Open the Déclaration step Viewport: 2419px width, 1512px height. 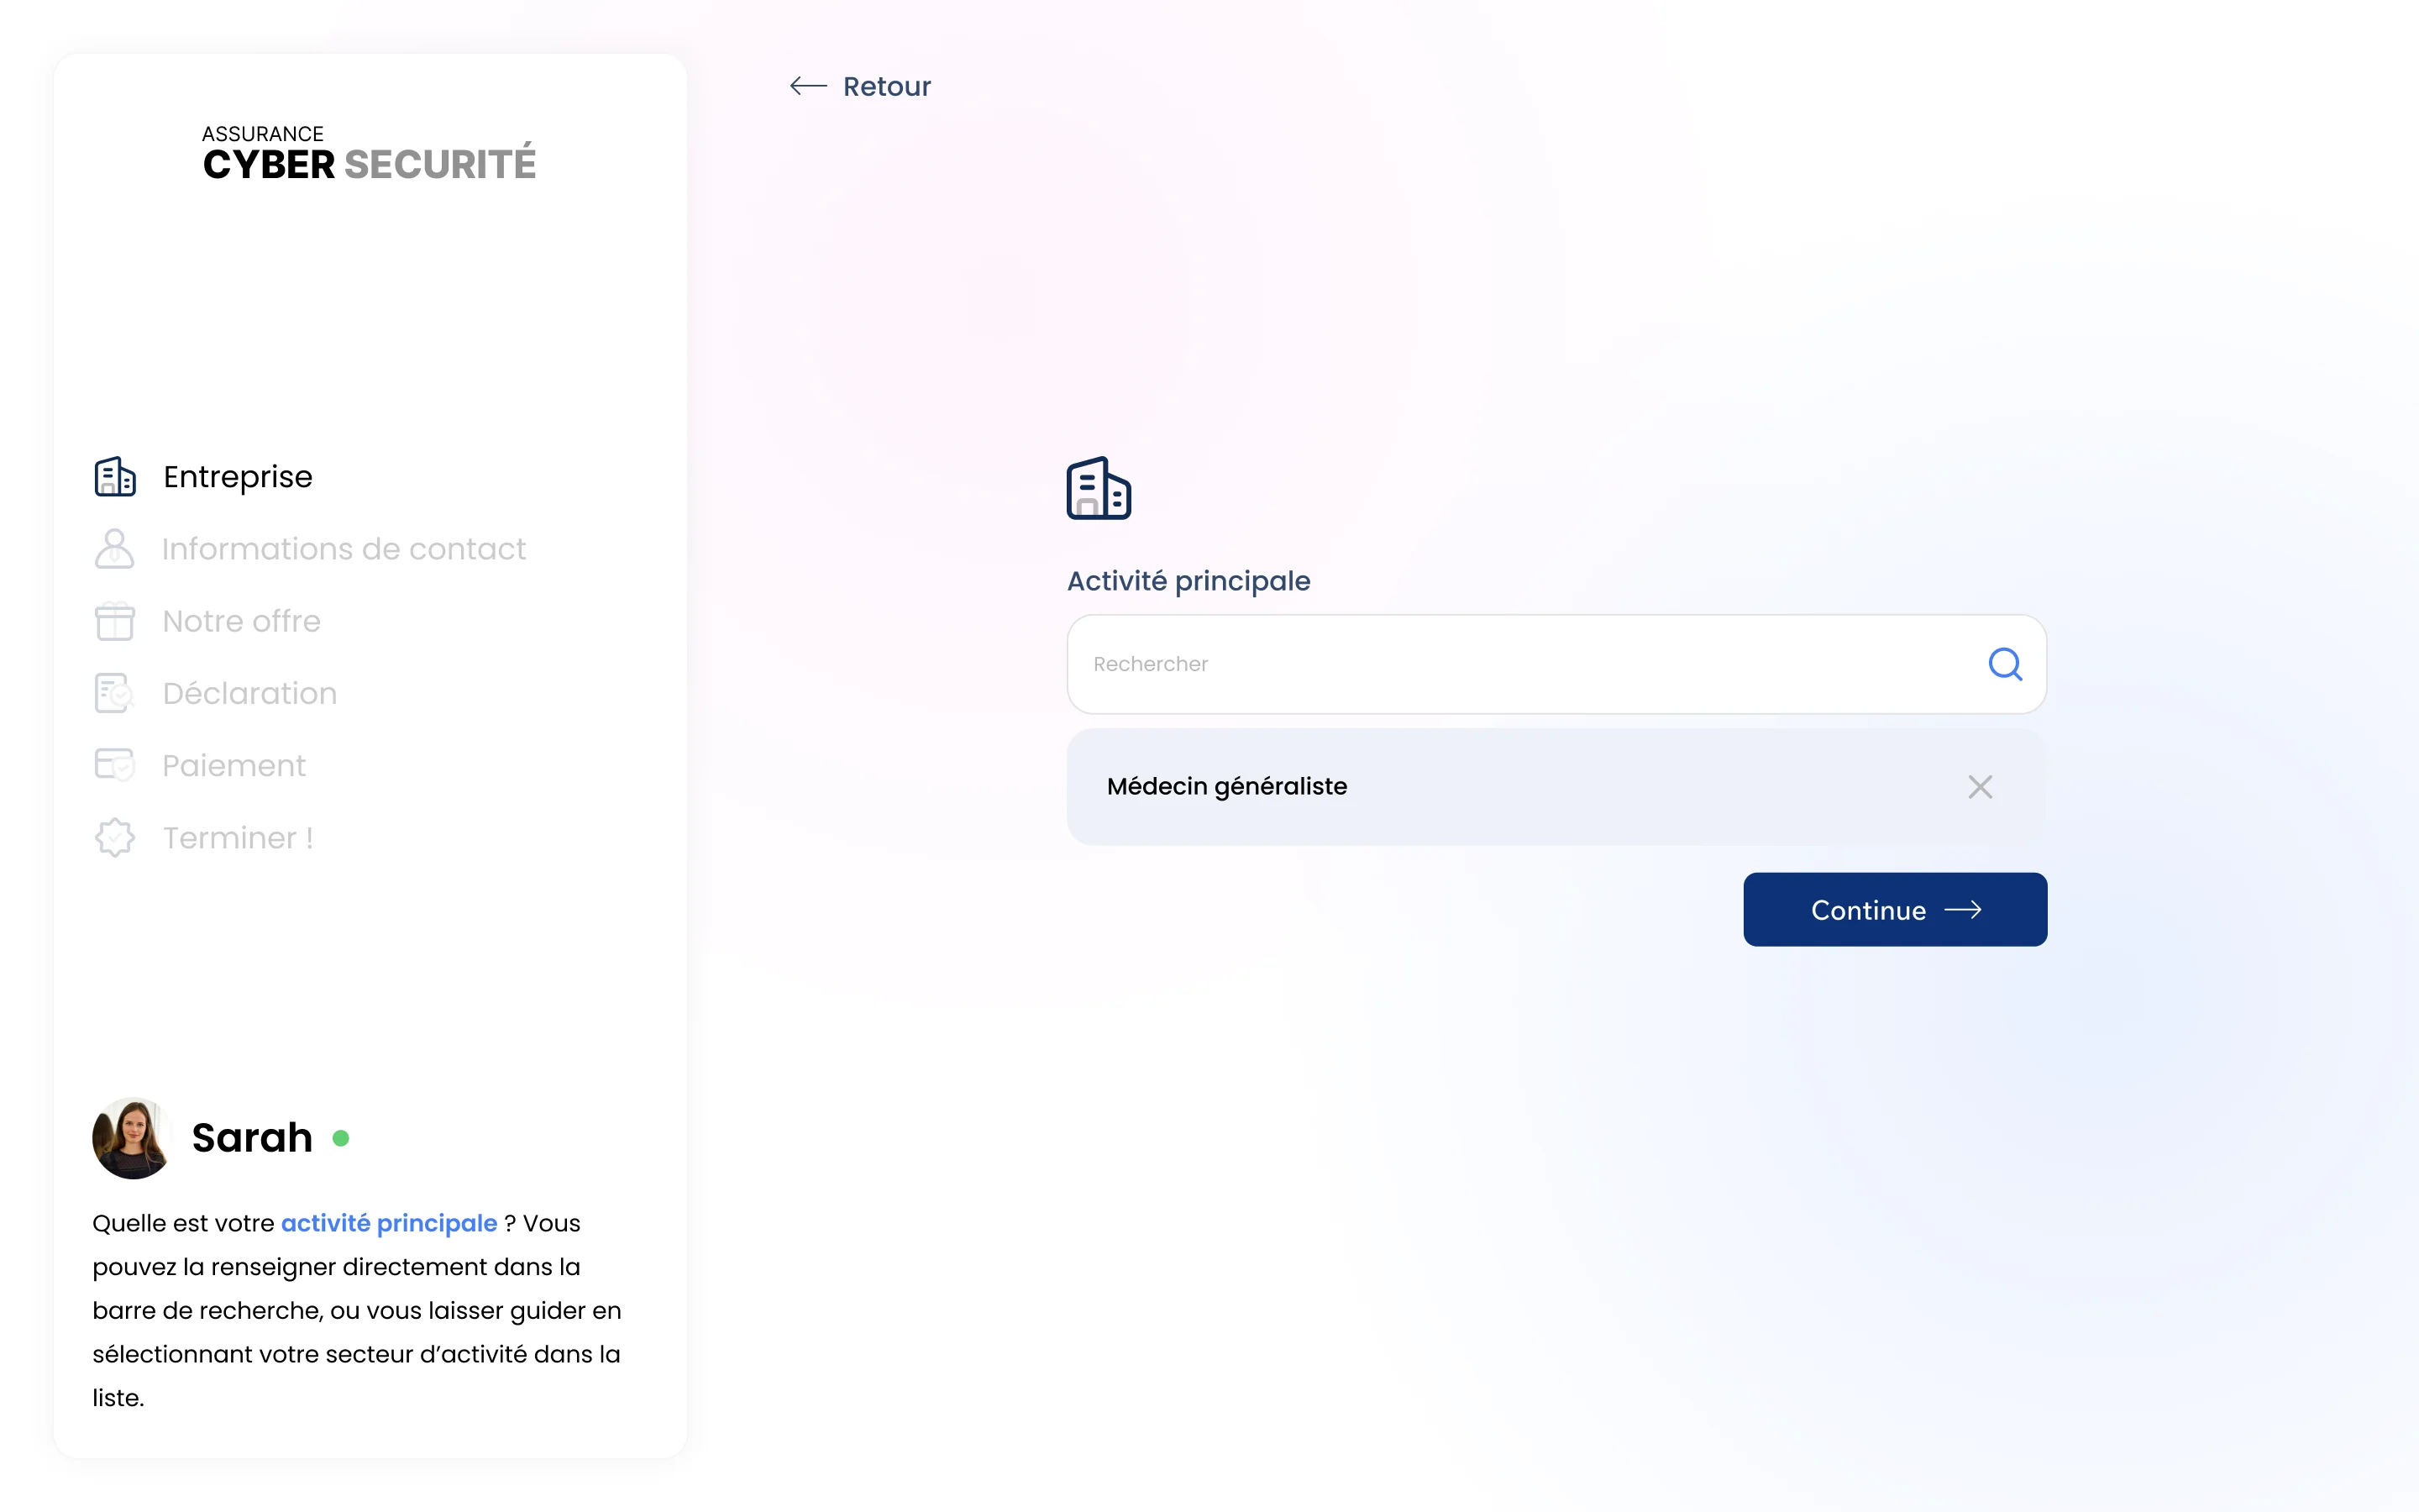click(x=250, y=693)
